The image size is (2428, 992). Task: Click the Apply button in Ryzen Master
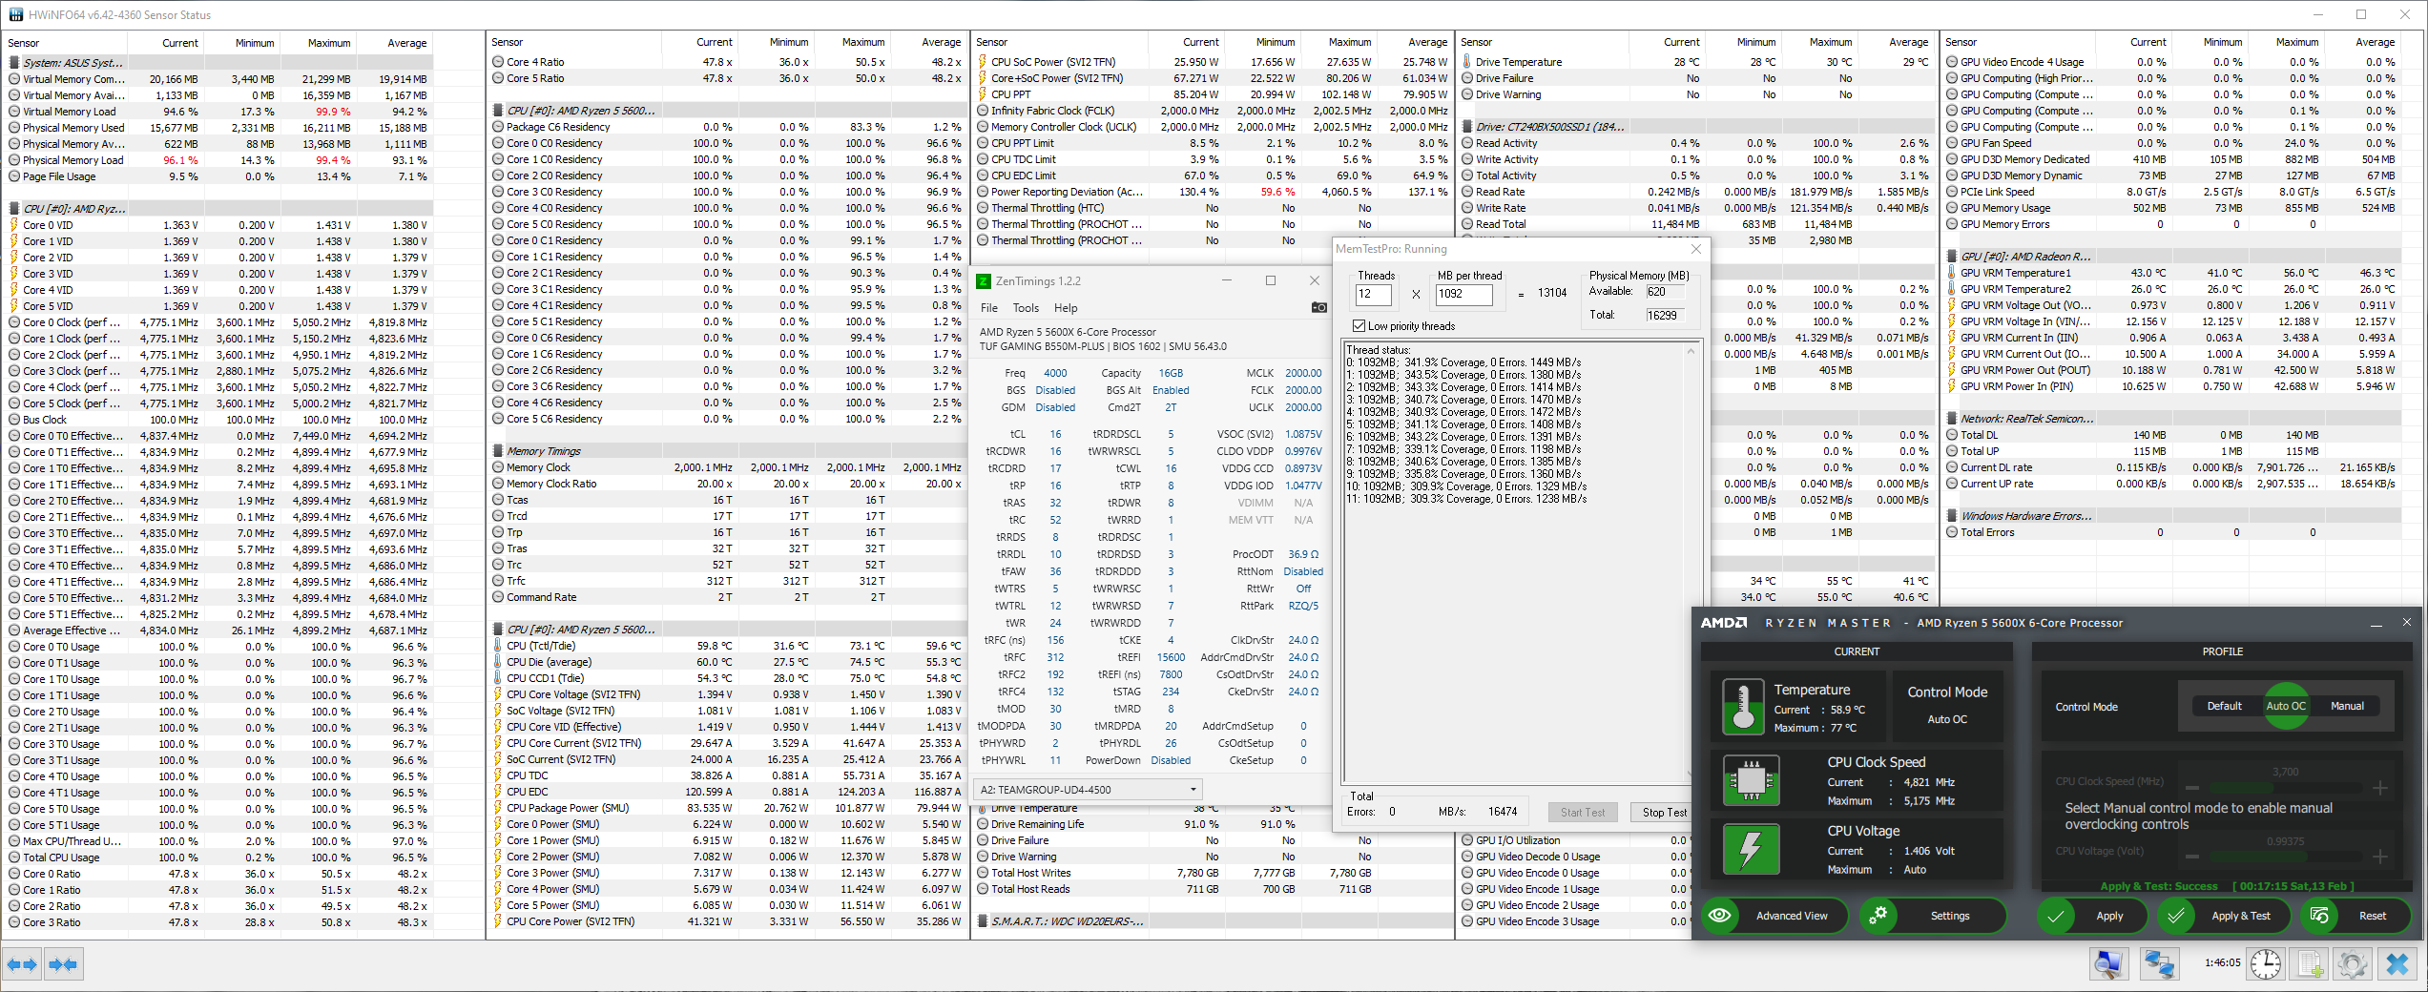coord(2092,916)
